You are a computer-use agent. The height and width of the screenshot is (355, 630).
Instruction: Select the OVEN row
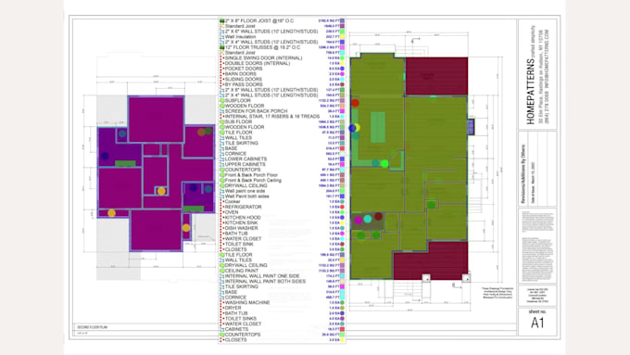pyautogui.click(x=282, y=212)
